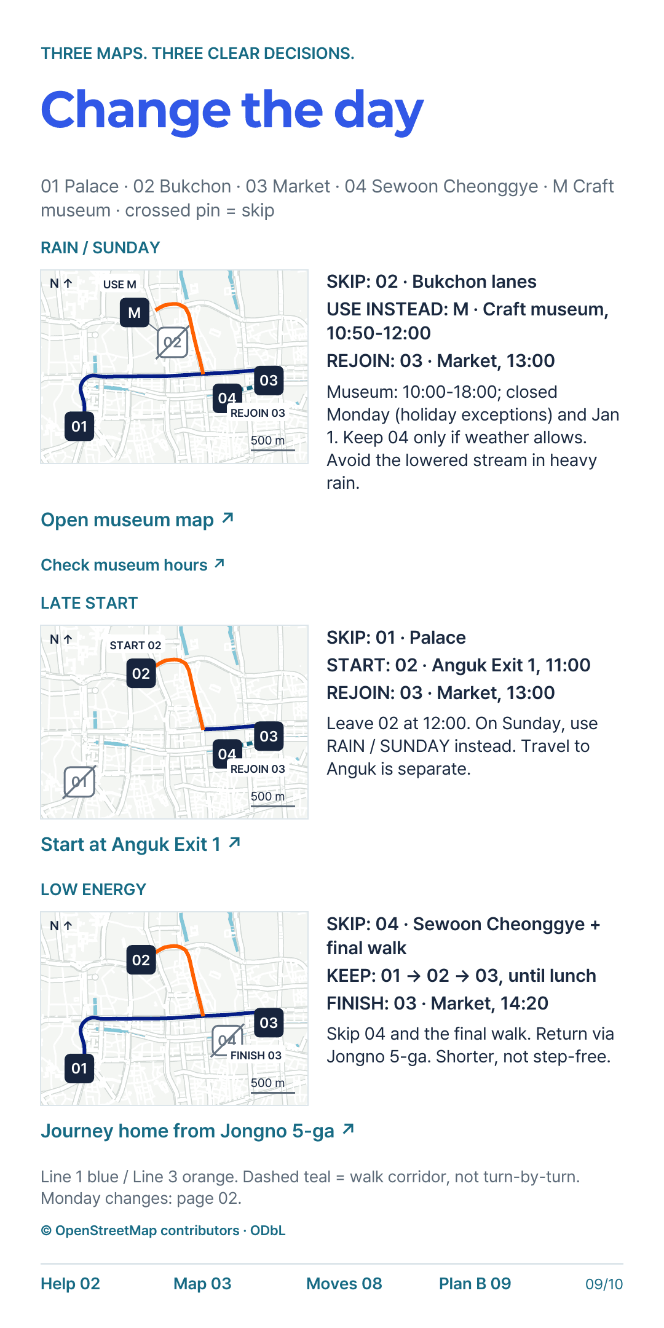Screen dimensions: 664x1328
Task: Click the 04 pin on Rain/Sunday map
Action: (227, 398)
